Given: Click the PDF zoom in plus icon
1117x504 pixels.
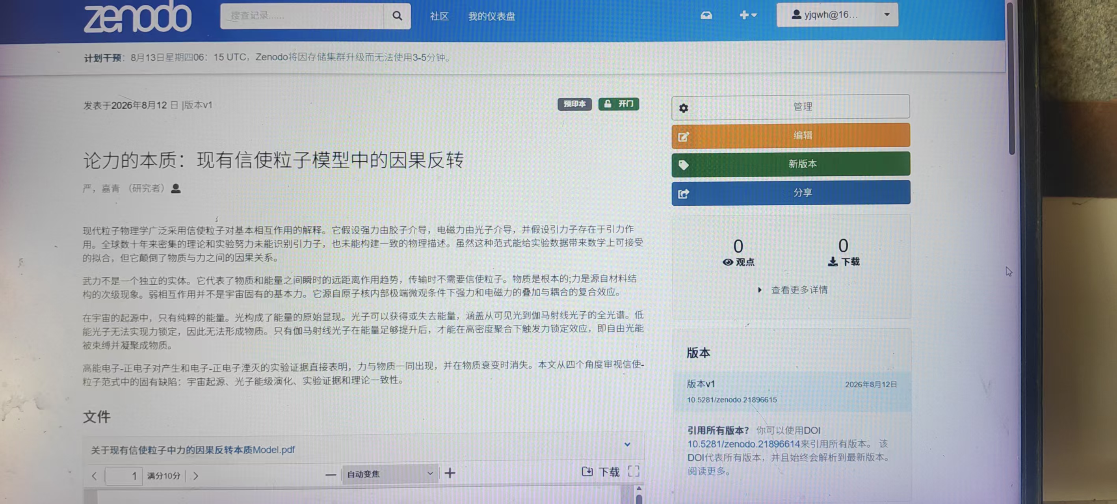Looking at the screenshot, I should [x=450, y=473].
